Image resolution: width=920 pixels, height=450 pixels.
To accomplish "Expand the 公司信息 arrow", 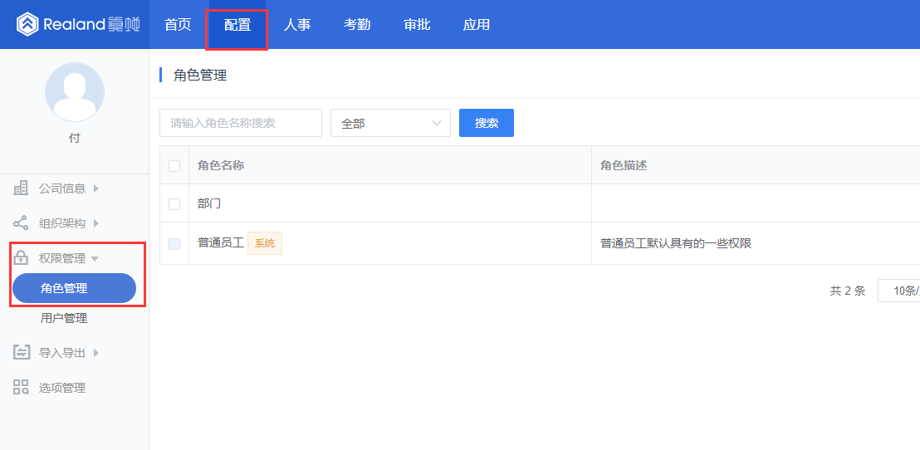I will click(96, 188).
